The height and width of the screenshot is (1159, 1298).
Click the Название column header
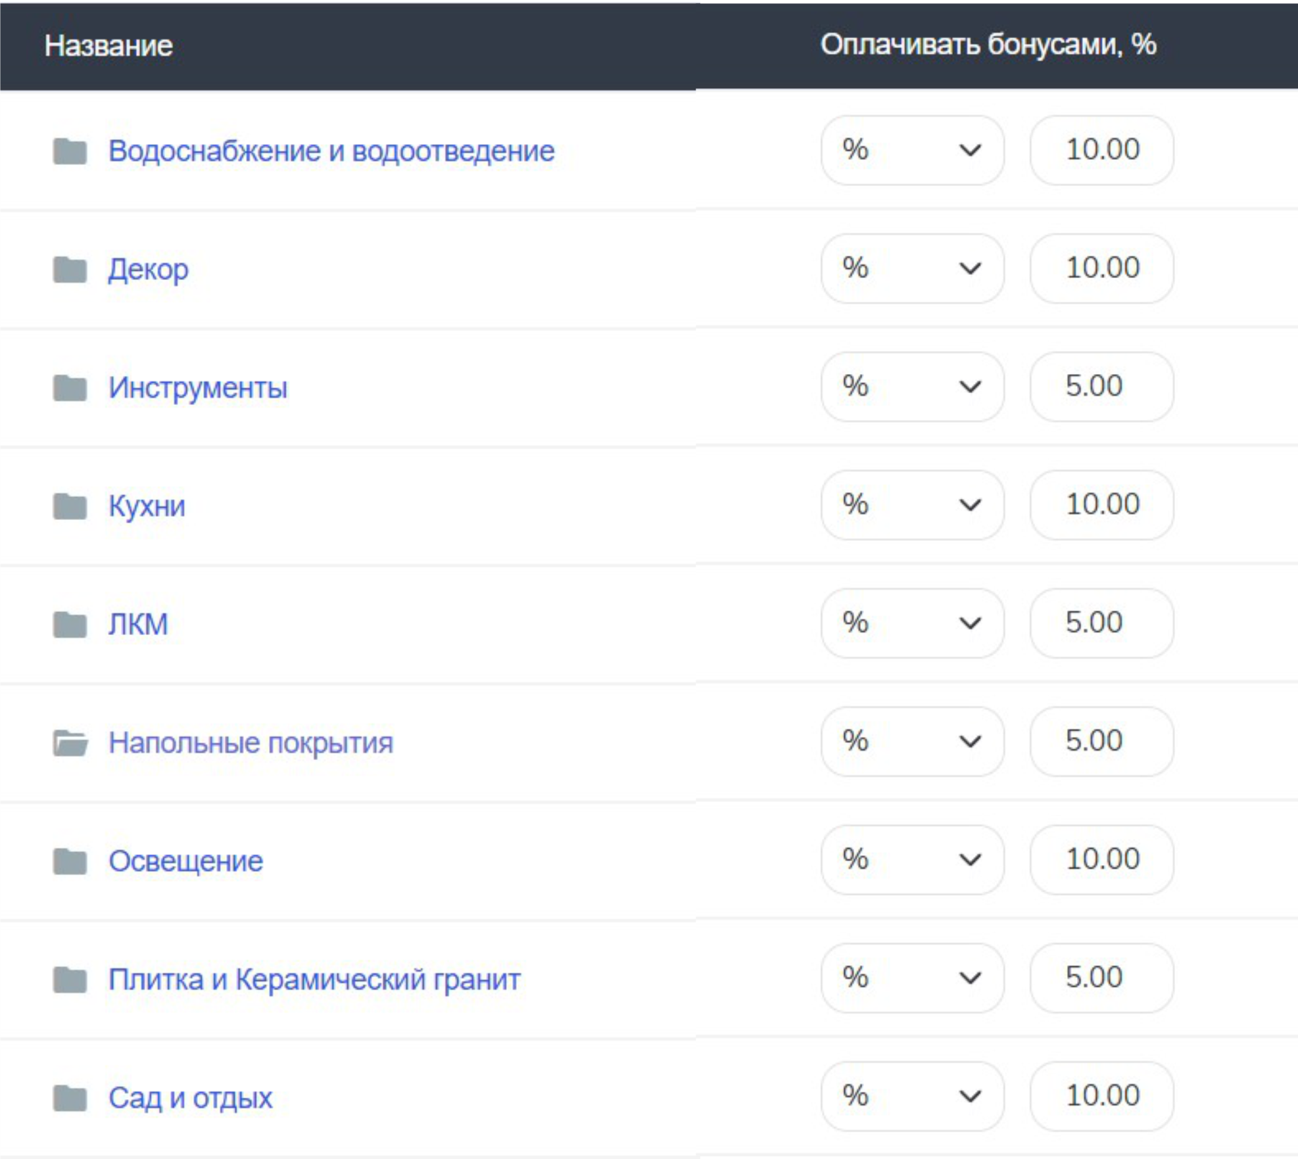[x=108, y=46]
